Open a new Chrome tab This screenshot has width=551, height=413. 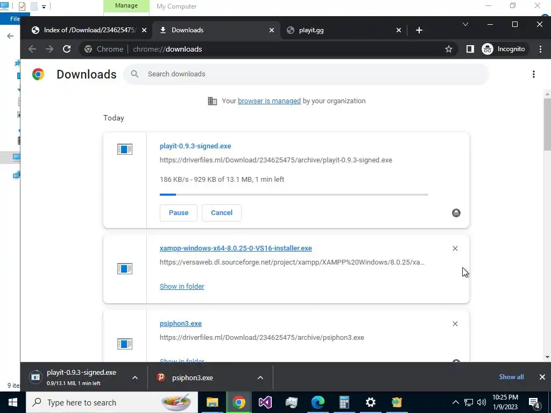tap(419, 30)
